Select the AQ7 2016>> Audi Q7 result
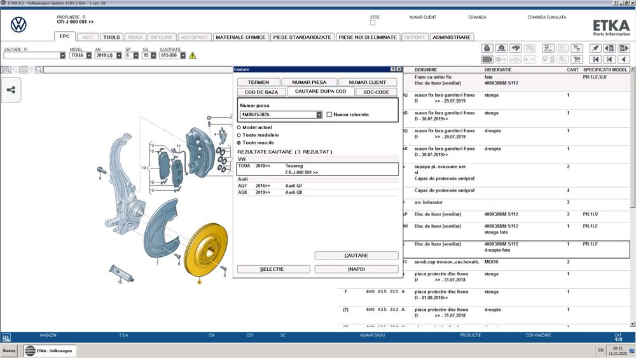Screen dimensions: 636x358 (x=317, y=186)
